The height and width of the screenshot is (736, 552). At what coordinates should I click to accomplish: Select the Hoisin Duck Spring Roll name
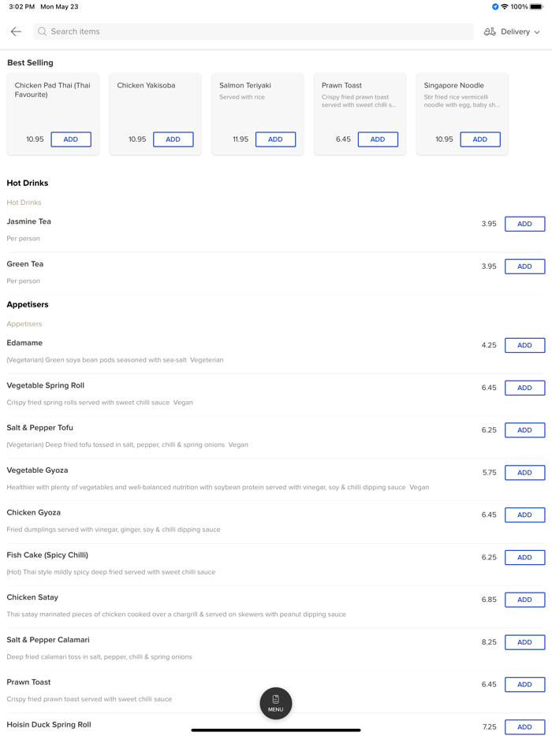pyautogui.click(x=49, y=725)
